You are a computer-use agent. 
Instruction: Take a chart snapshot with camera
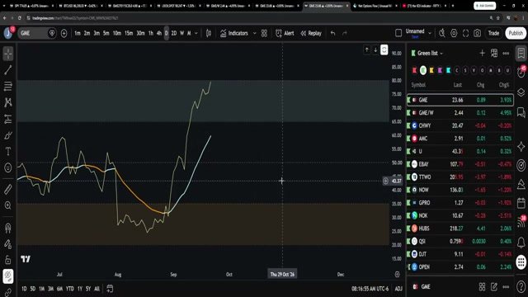477,33
